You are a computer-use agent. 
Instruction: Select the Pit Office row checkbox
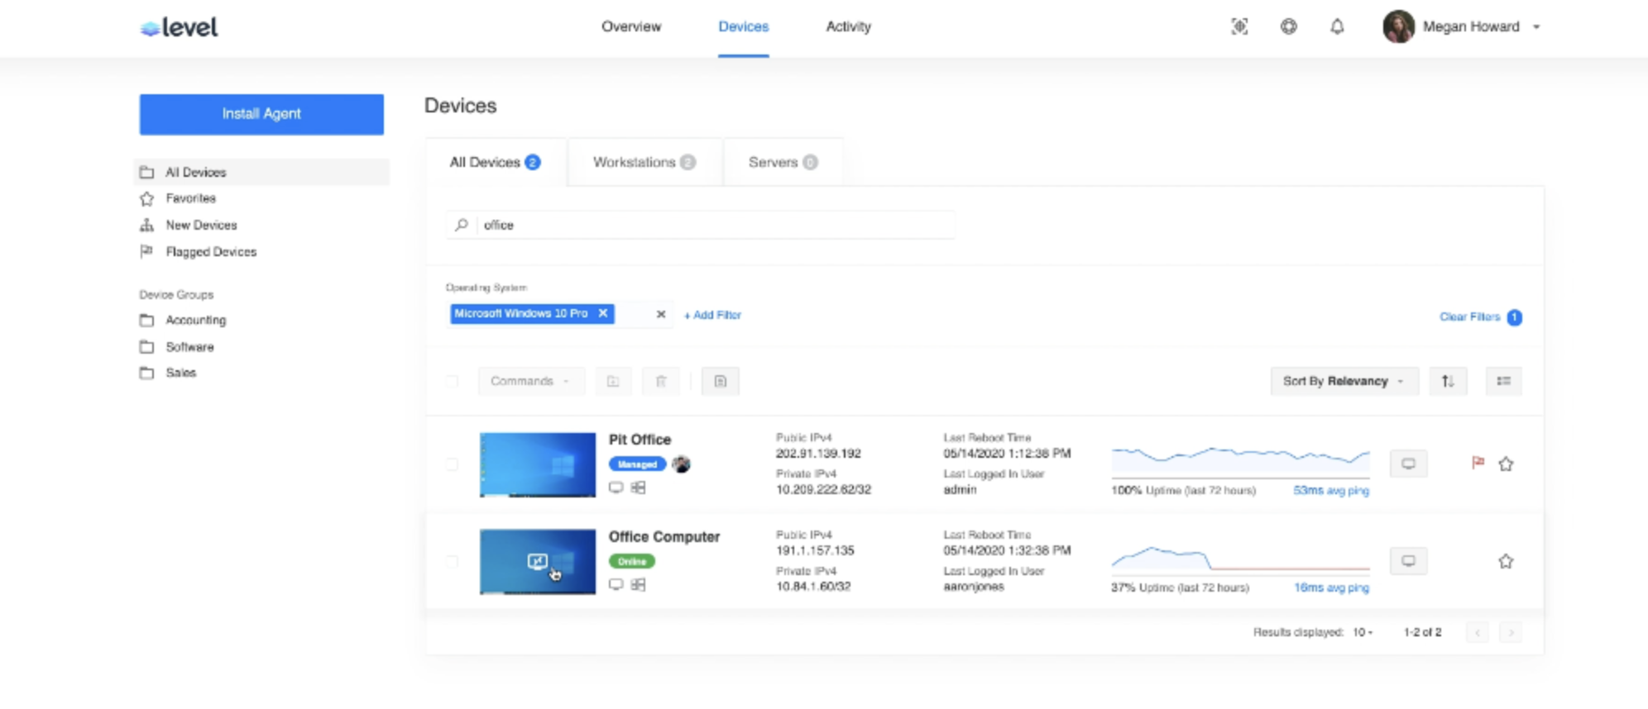pos(452,464)
